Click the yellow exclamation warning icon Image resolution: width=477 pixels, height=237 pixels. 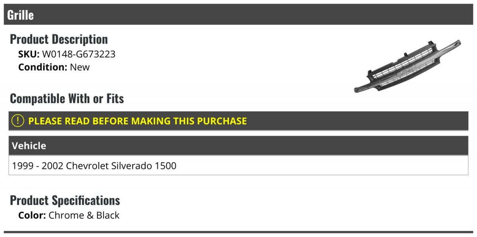coord(18,121)
